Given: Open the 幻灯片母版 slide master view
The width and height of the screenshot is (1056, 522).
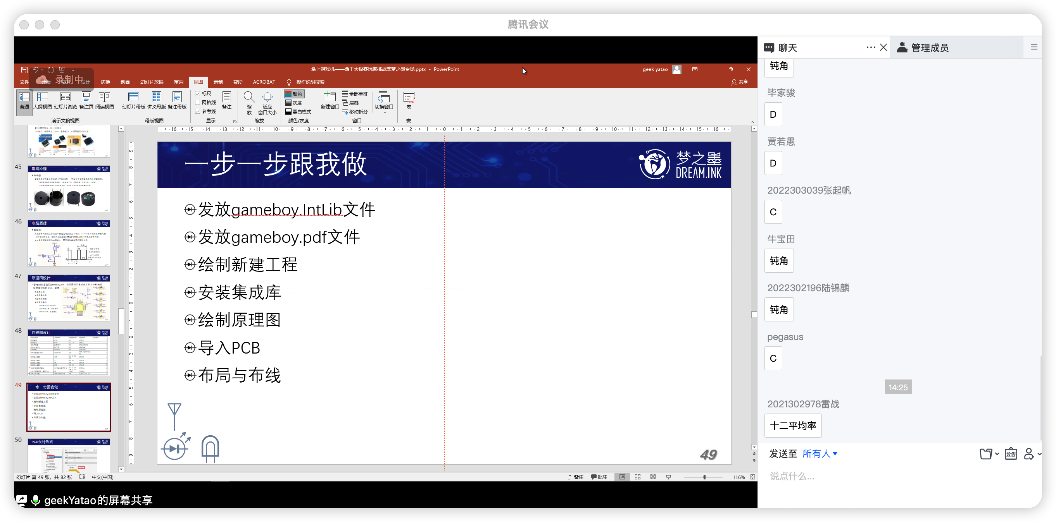Looking at the screenshot, I should click(133, 100).
